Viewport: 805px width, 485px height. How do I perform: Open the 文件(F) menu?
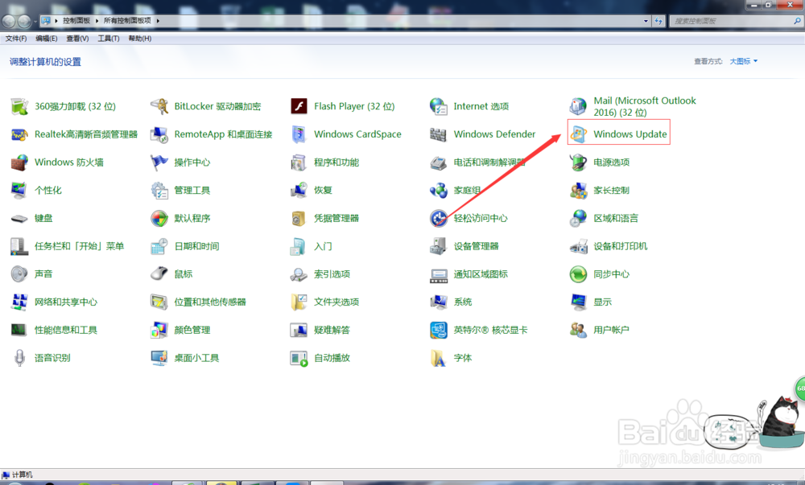pos(16,39)
